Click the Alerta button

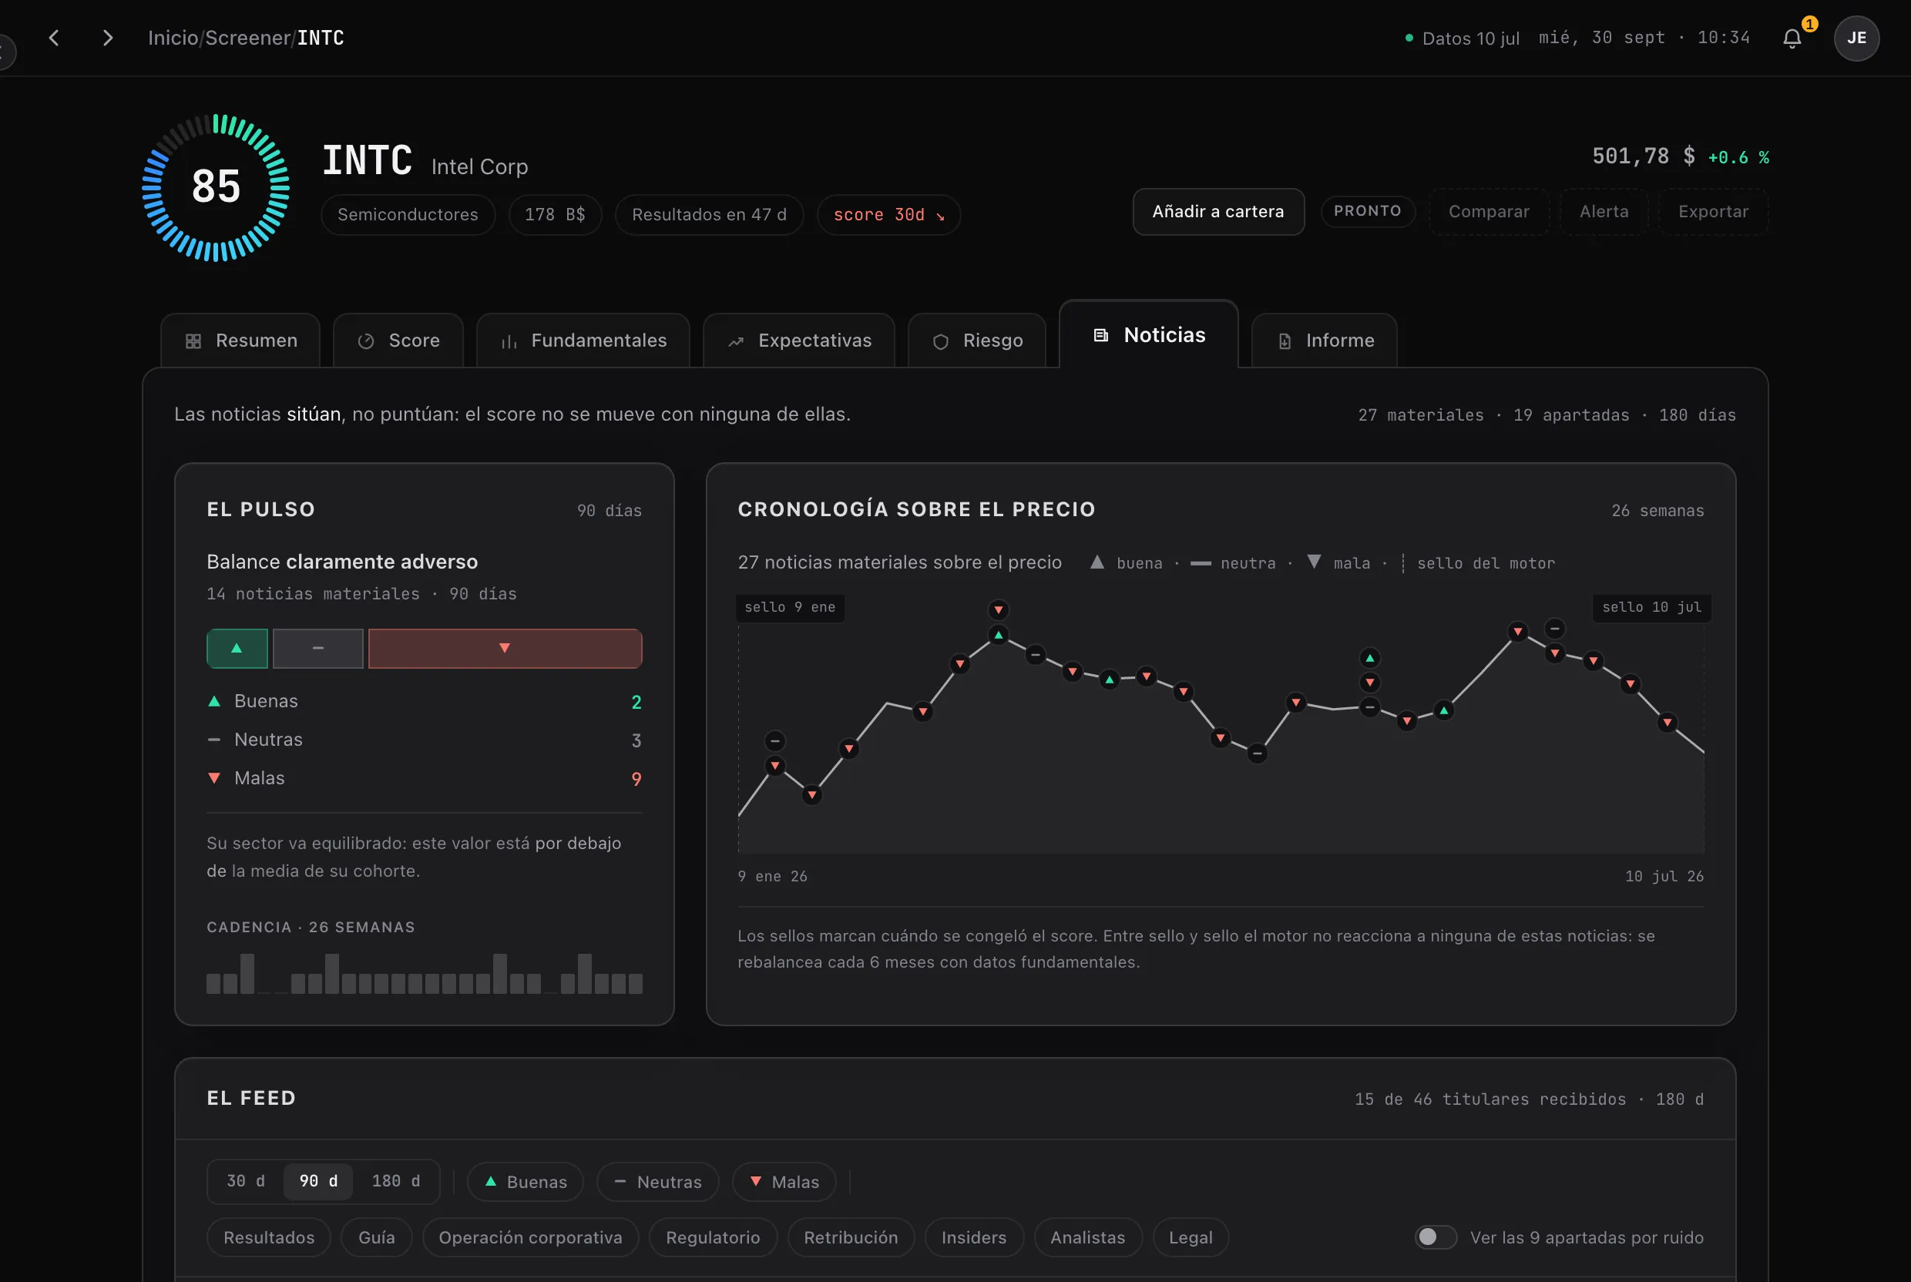point(1604,212)
